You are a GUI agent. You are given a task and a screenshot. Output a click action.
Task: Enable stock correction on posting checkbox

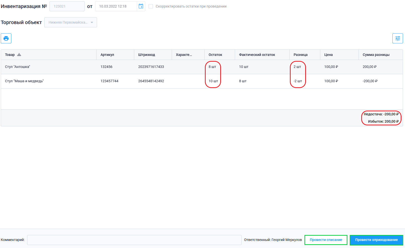tap(151, 6)
